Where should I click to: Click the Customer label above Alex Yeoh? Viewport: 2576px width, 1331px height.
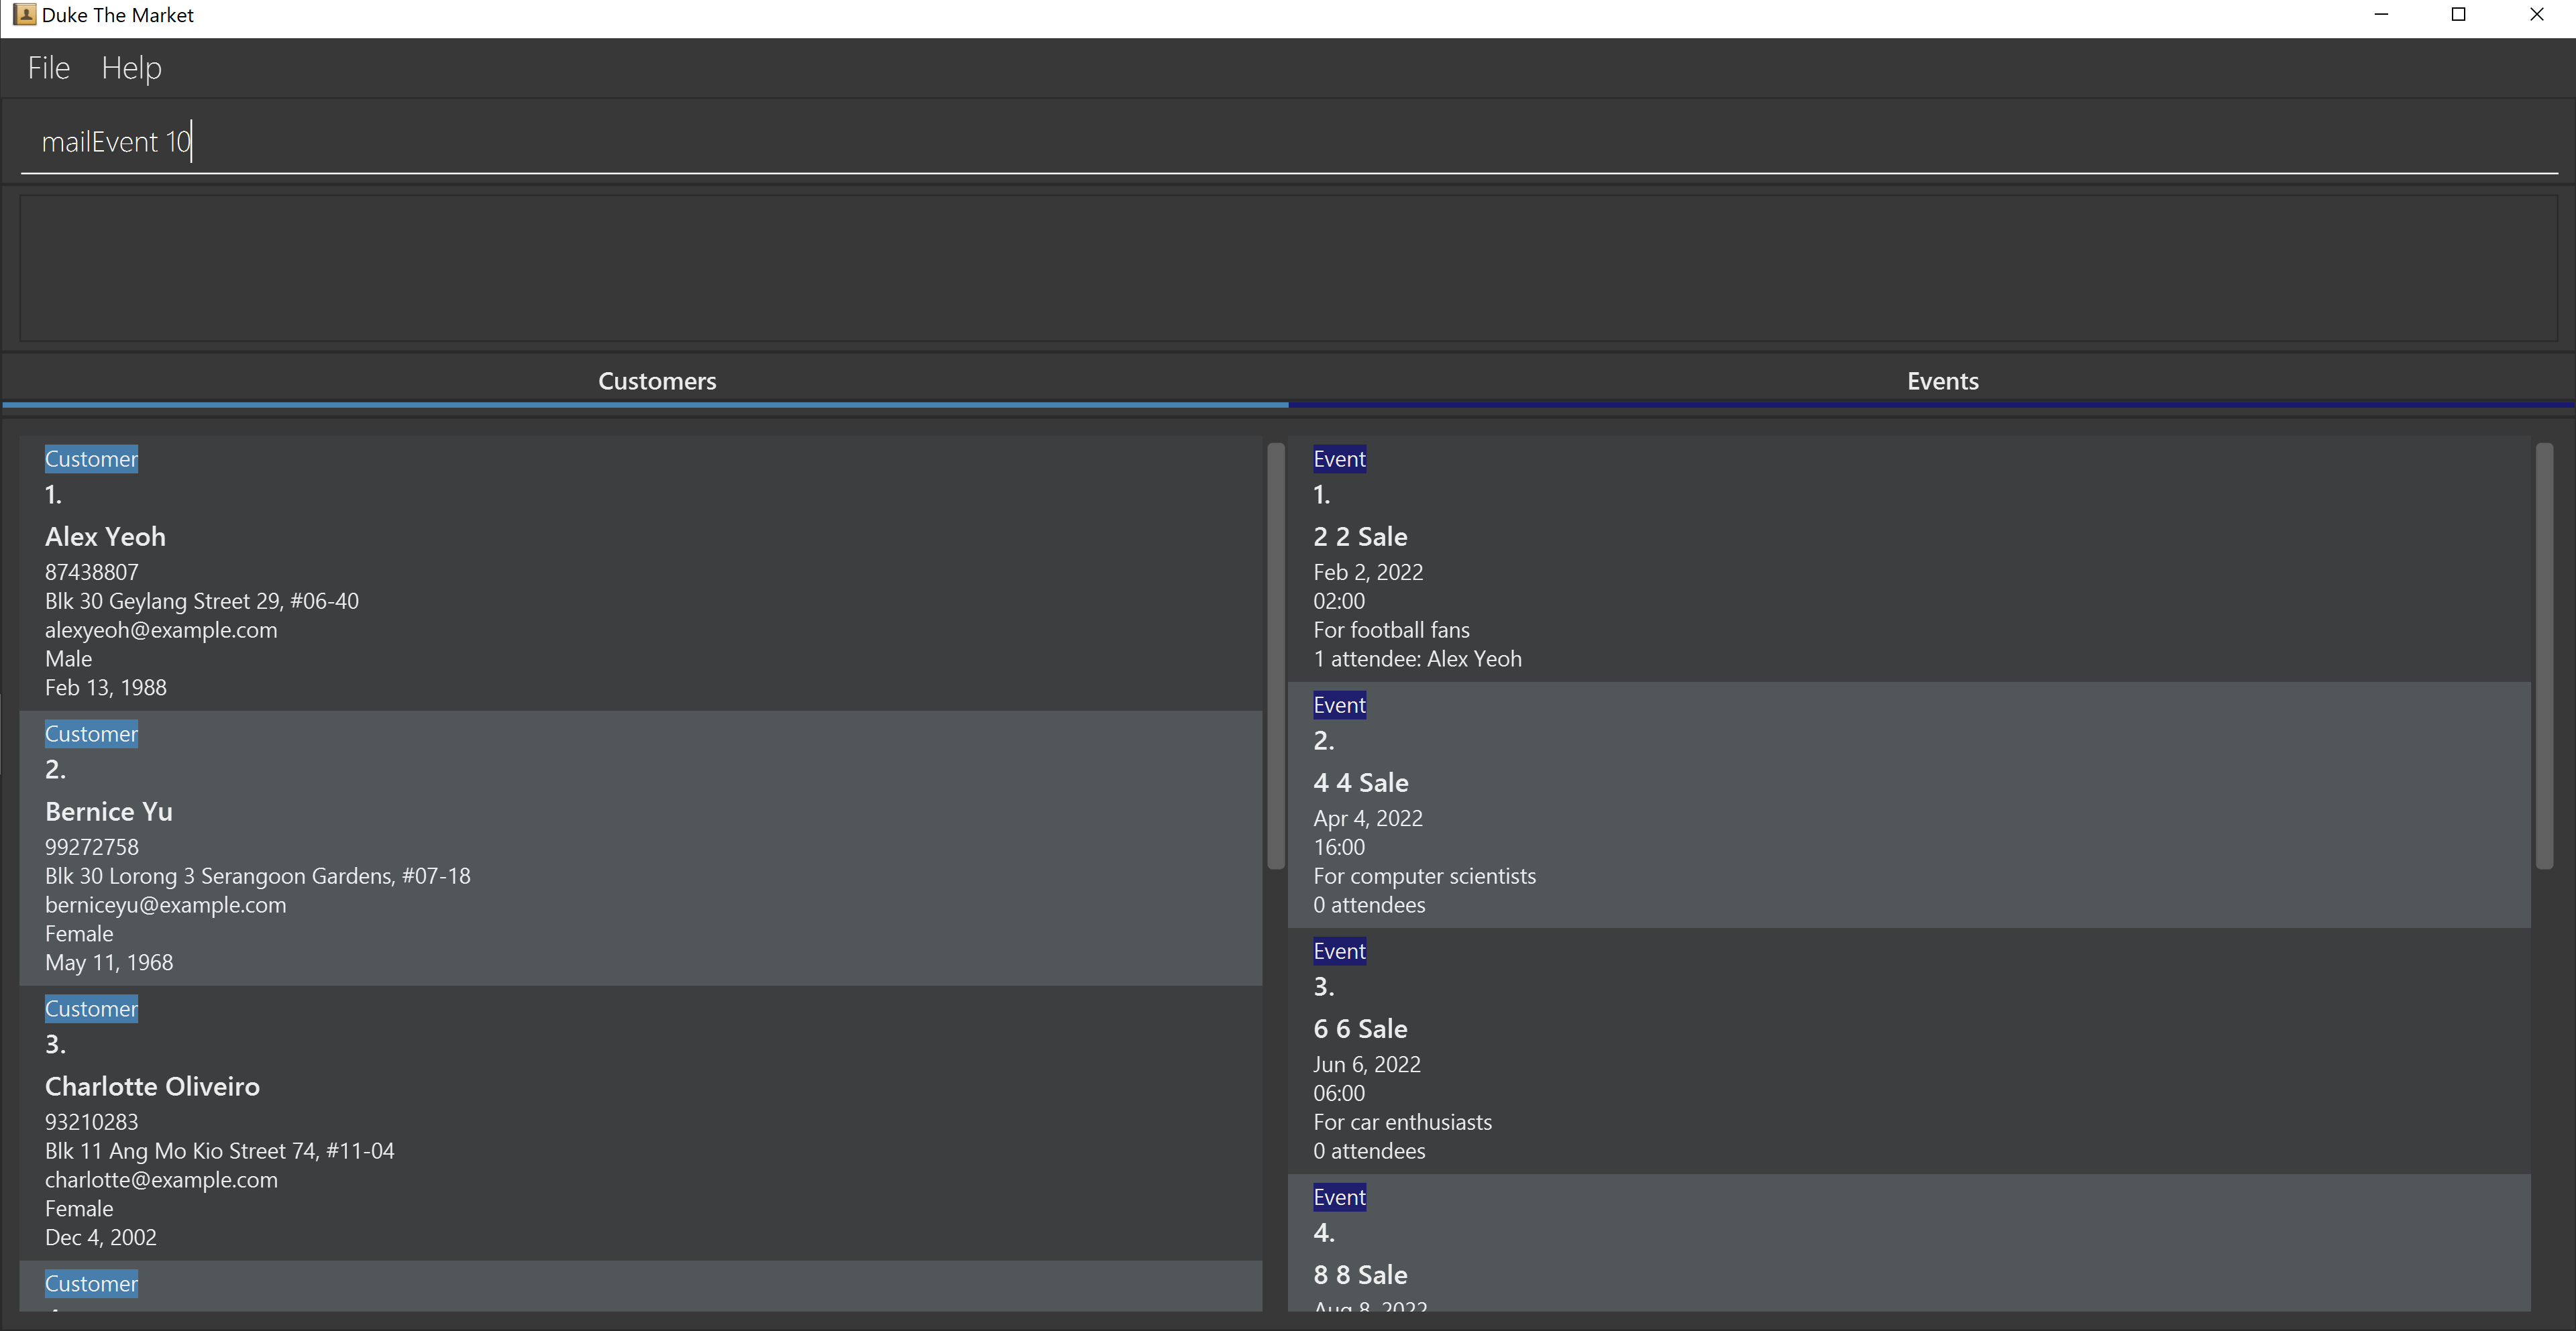tap(91, 459)
